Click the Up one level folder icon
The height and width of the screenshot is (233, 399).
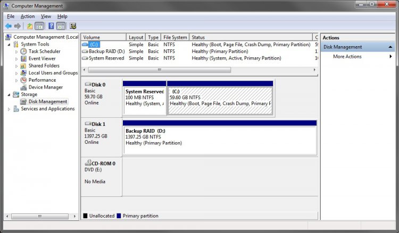[x=30, y=26]
